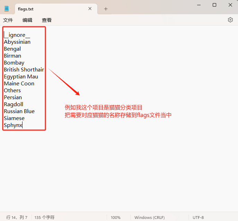Click the Maine Coon line
Viewport: 238px width, 221px height.
(x=19, y=84)
